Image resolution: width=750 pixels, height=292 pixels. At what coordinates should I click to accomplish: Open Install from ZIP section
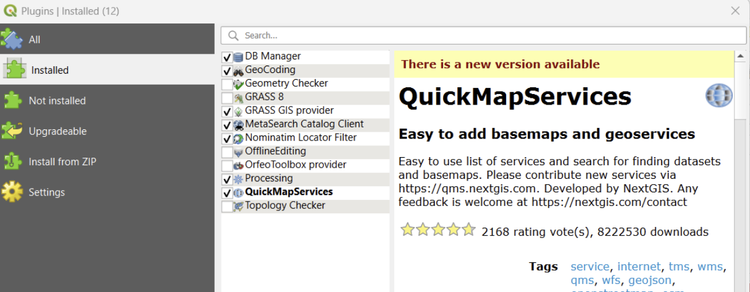point(62,162)
